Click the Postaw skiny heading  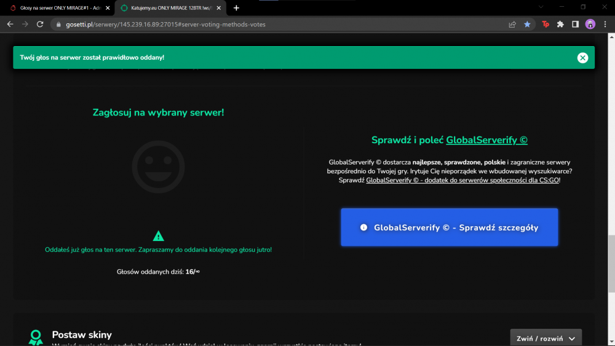[x=82, y=335]
